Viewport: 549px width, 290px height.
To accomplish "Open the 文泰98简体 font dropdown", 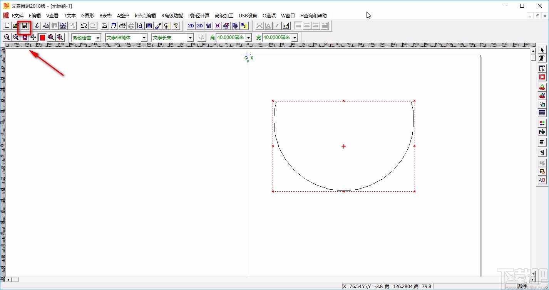I will pos(144,38).
